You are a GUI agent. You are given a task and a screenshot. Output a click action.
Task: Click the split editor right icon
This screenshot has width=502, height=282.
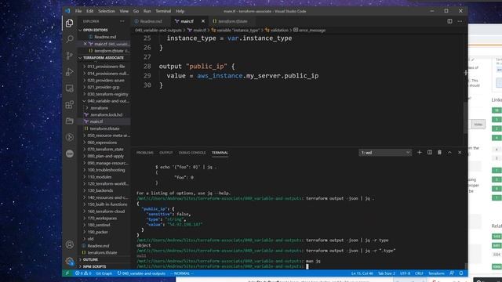(x=449, y=21)
